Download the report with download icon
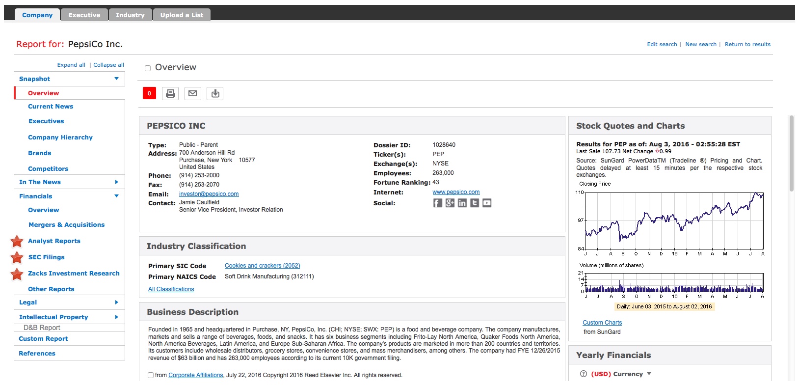Viewport: 799px width, 385px height. pos(215,93)
